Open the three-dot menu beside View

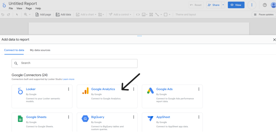tap(252, 5)
